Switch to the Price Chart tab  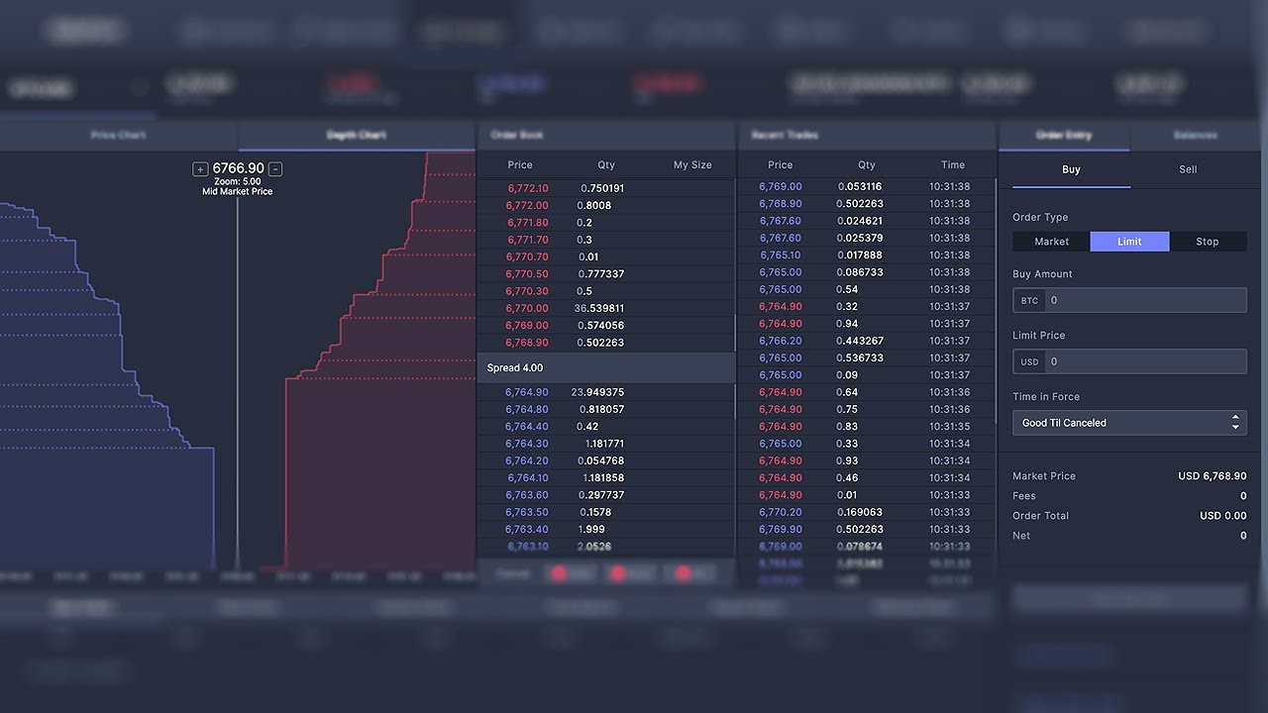pyautogui.click(x=118, y=136)
